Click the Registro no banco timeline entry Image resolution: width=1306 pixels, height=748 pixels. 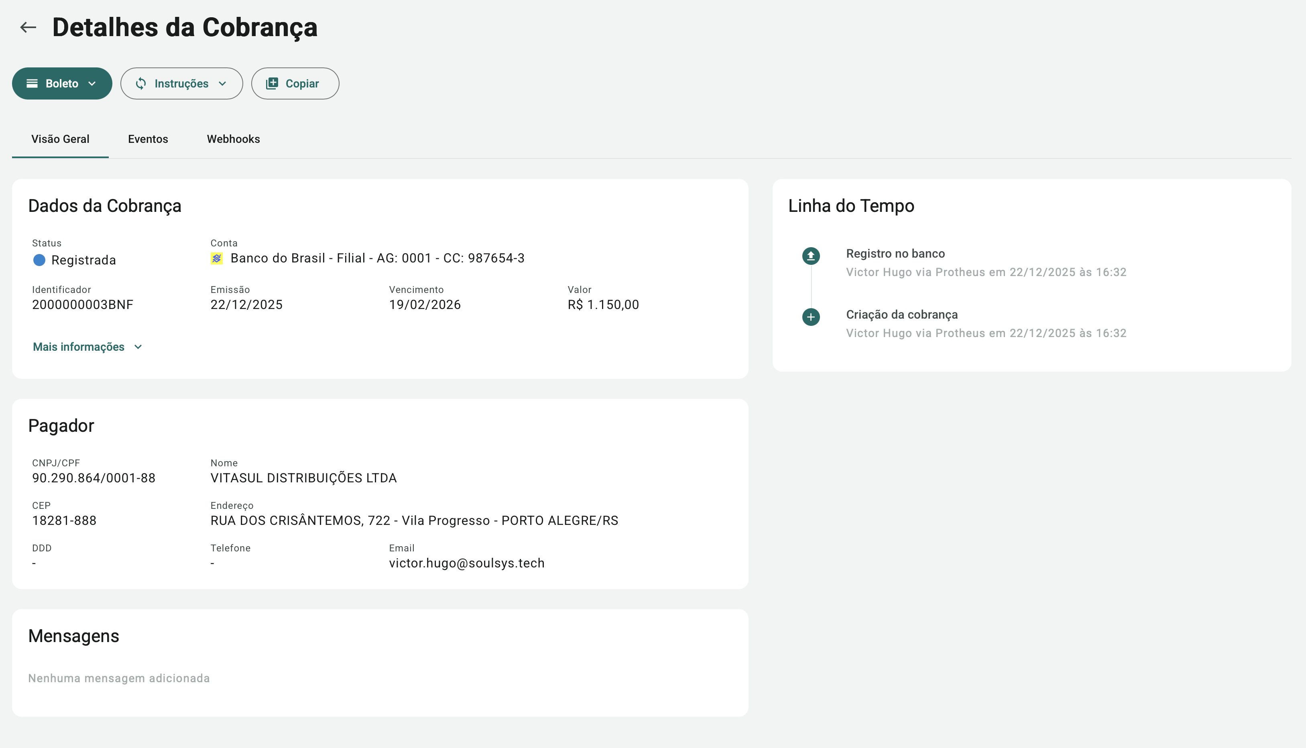coord(895,254)
